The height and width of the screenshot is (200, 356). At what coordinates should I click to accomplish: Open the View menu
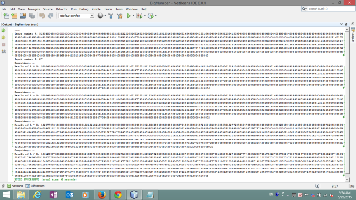click(22, 9)
